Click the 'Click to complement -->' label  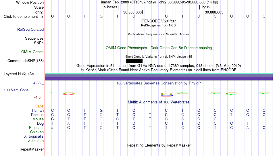pyautogui.click(x=24, y=17)
